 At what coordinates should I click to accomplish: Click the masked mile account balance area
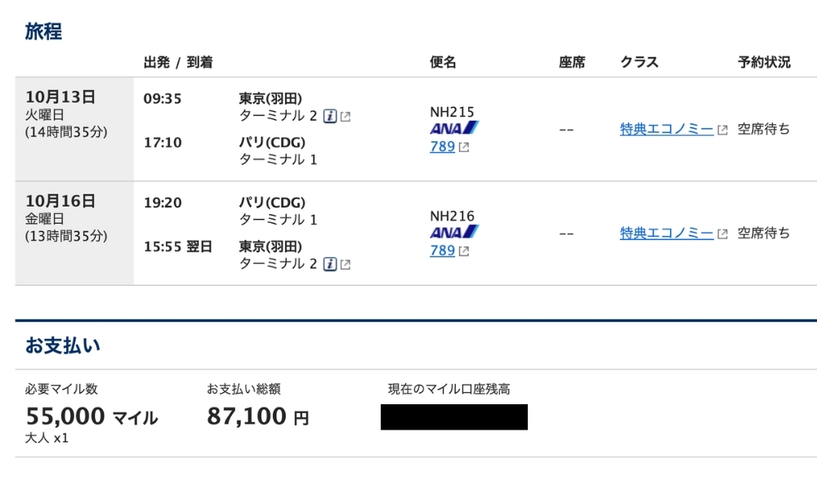(453, 417)
